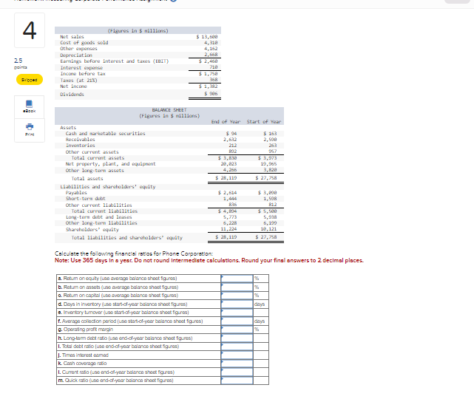Click Cash coverage ratio answer field

click(237, 364)
